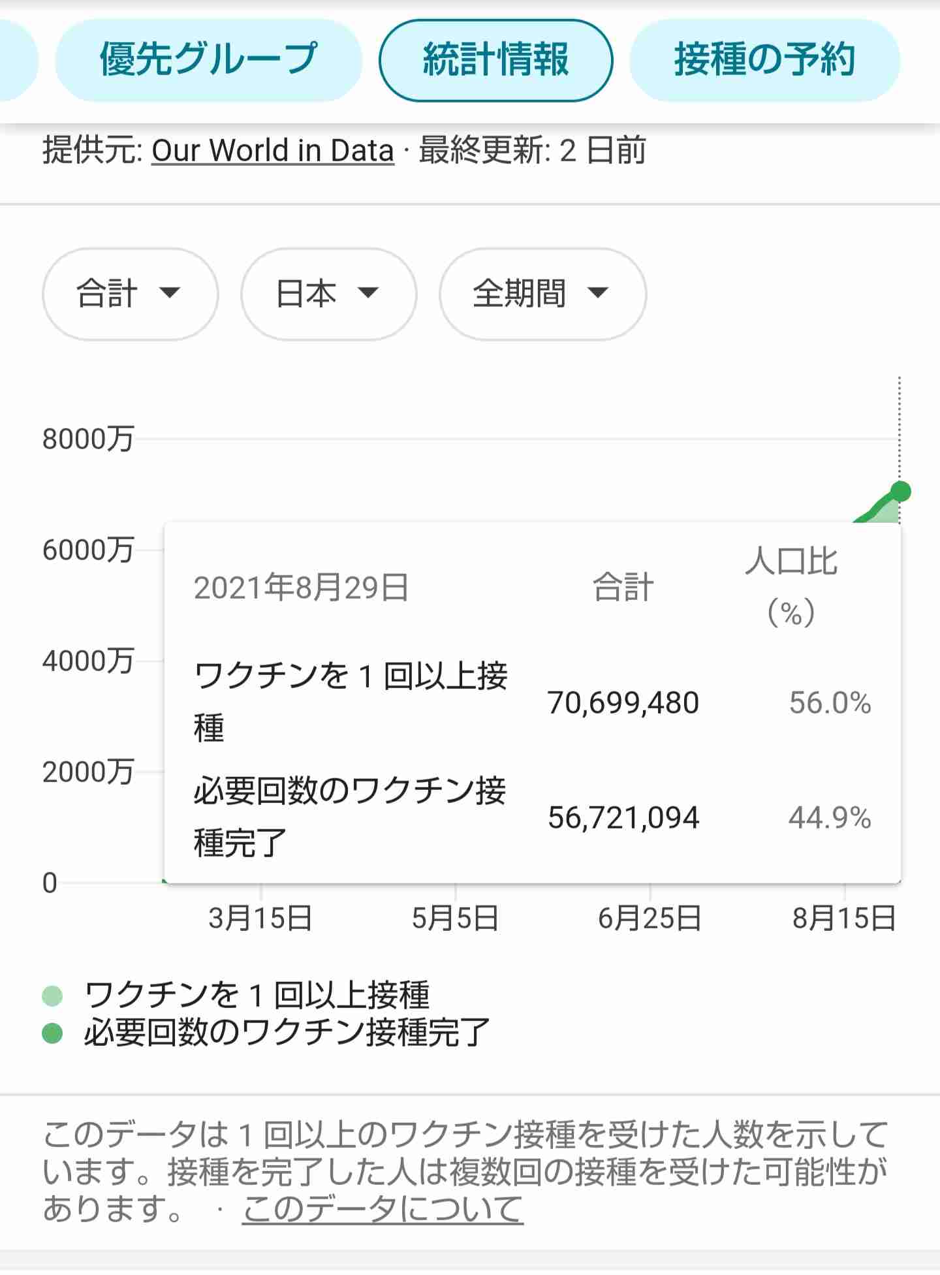Switch to the 接種の予約 tab
The height and width of the screenshot is (1275, 940).
pos(764,60)
